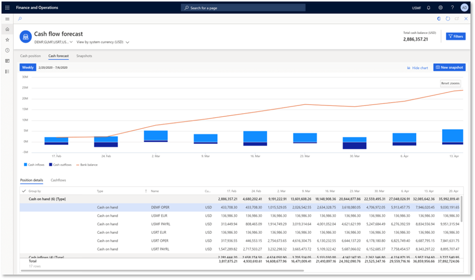The width and height of the screenshot is (475, 280).
Task: Switch to Cash position tab
Action: [30, 56]
